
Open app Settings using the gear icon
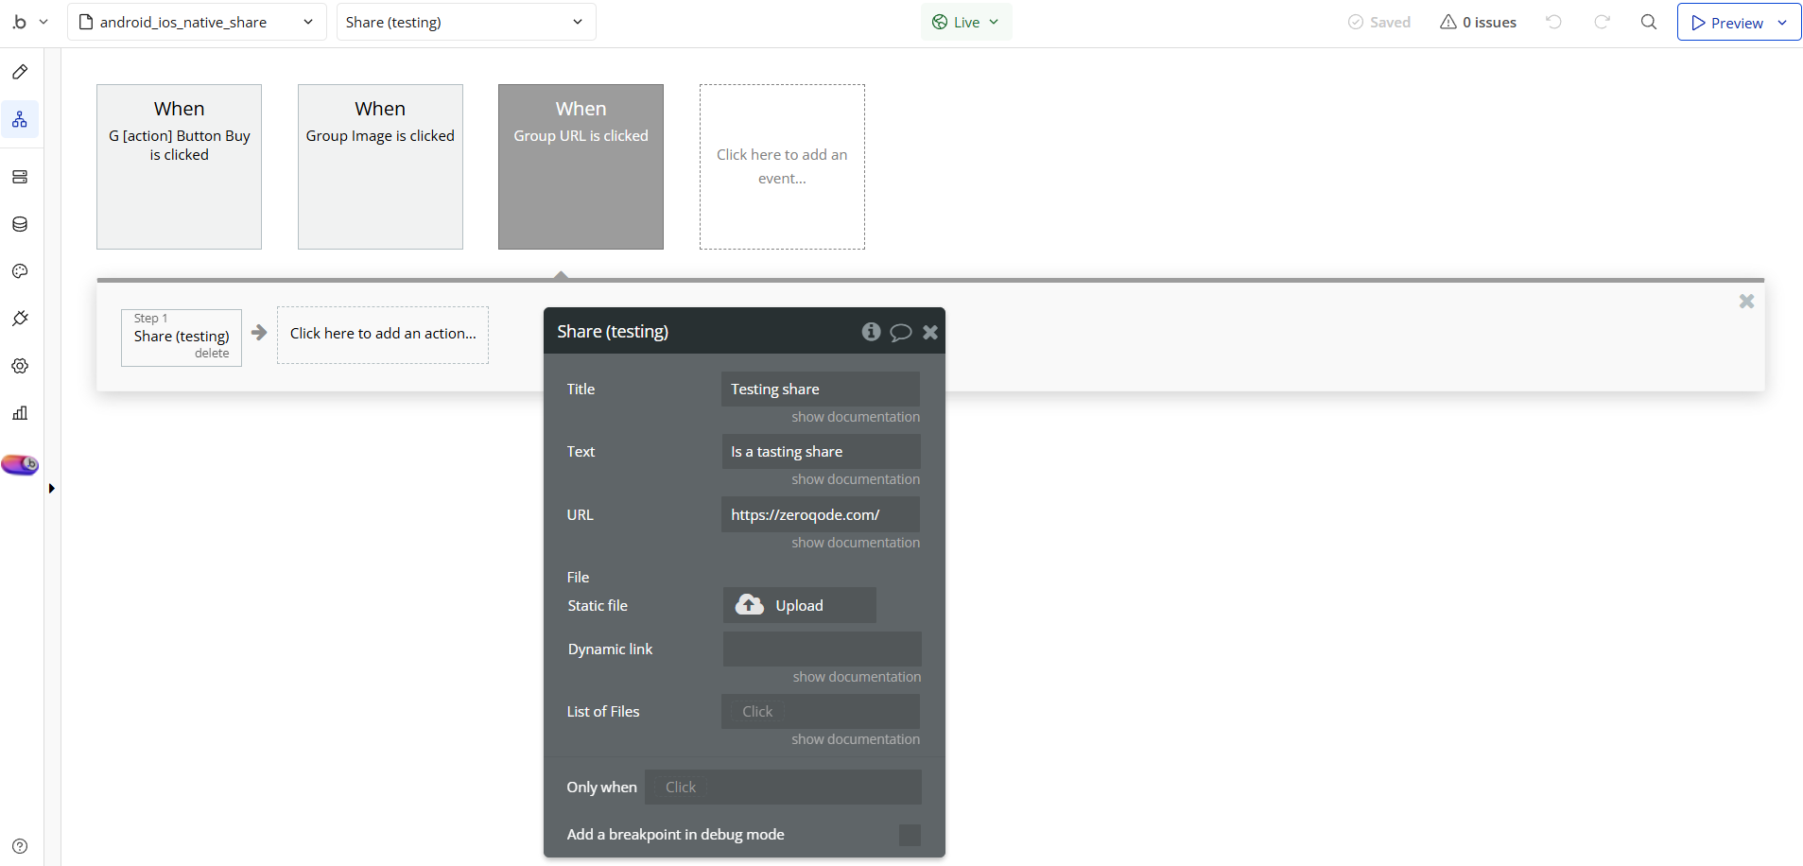click(20, 366)
